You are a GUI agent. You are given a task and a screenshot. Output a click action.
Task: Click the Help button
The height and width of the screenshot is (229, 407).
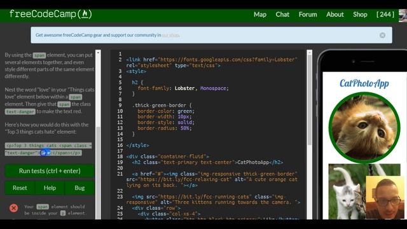tap(50, 188)
